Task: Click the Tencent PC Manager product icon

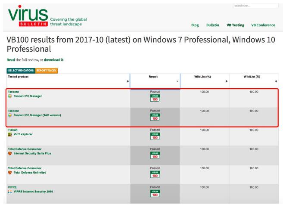Action: [9, 96]
